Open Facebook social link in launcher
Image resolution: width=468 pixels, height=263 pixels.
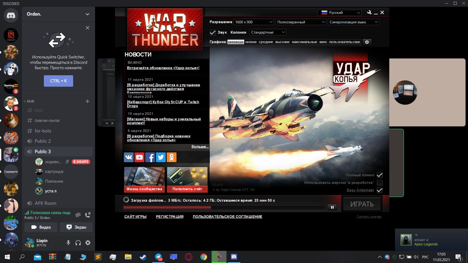(150, 157)
